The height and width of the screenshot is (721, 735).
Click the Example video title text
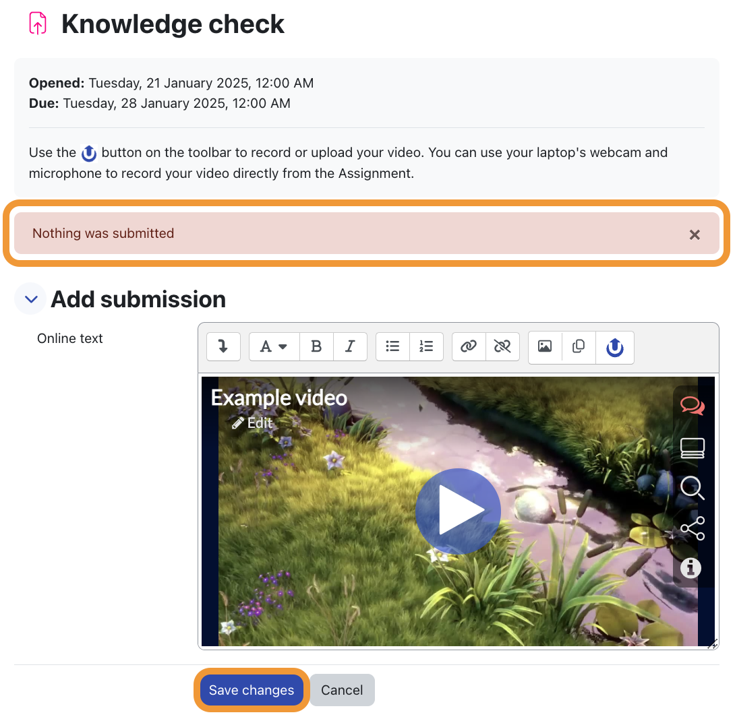[x=279, y=398]
